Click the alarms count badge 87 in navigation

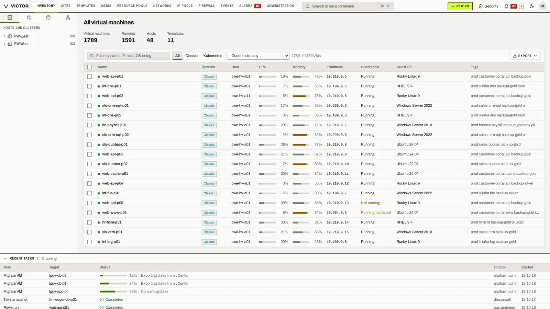(x=257, y=6)
